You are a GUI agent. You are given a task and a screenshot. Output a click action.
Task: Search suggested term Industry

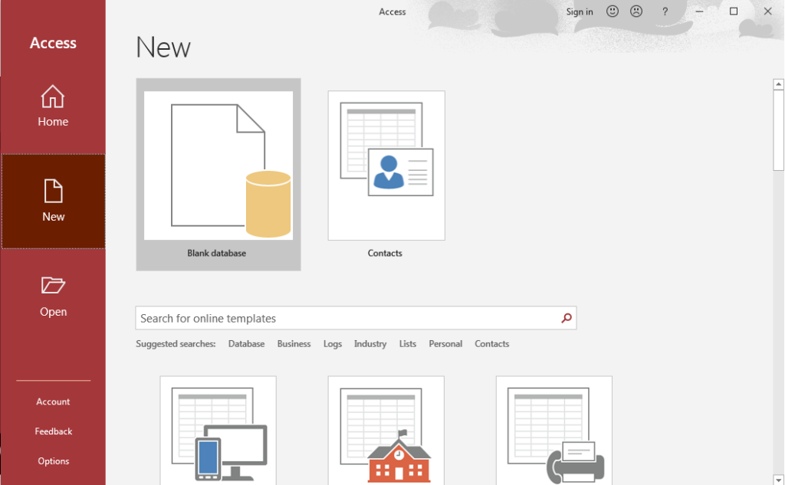point(370,344)
